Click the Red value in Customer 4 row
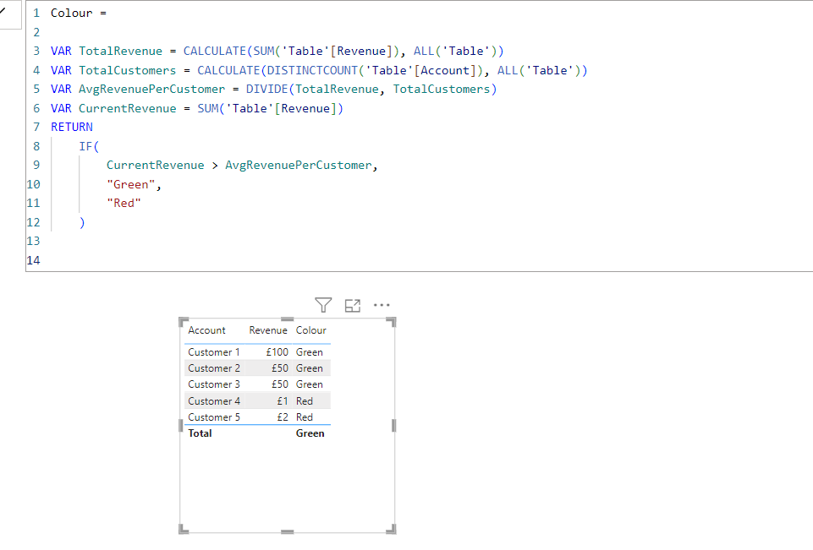This screenshot has height=550, width=813. pyautogui.click(x=305, y=400)
